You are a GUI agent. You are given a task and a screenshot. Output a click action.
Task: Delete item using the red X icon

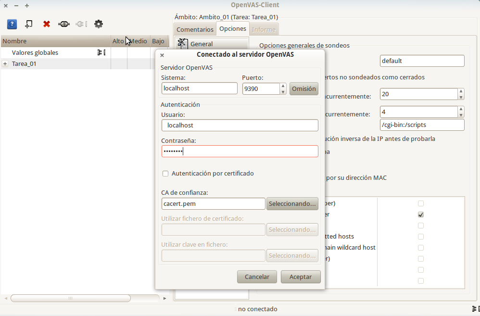(47, 24)
